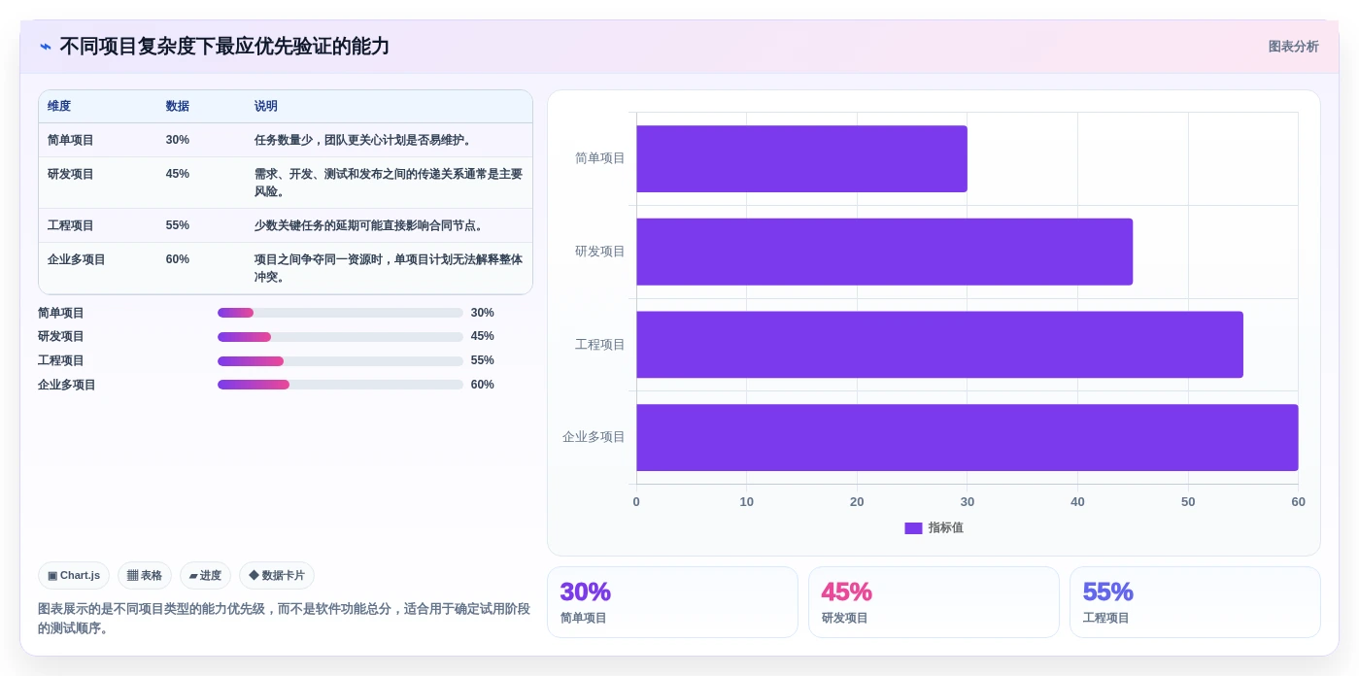The width and height of the screenshot is (1359, 676).
Task: Click the 企业多项目 bar in the chart
Action: coord(967,437)
